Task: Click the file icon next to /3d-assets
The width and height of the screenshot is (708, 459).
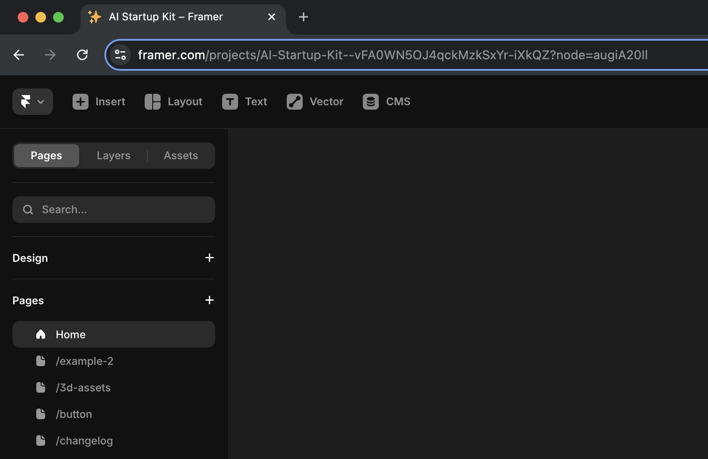Action: click(x=41, y=387)
